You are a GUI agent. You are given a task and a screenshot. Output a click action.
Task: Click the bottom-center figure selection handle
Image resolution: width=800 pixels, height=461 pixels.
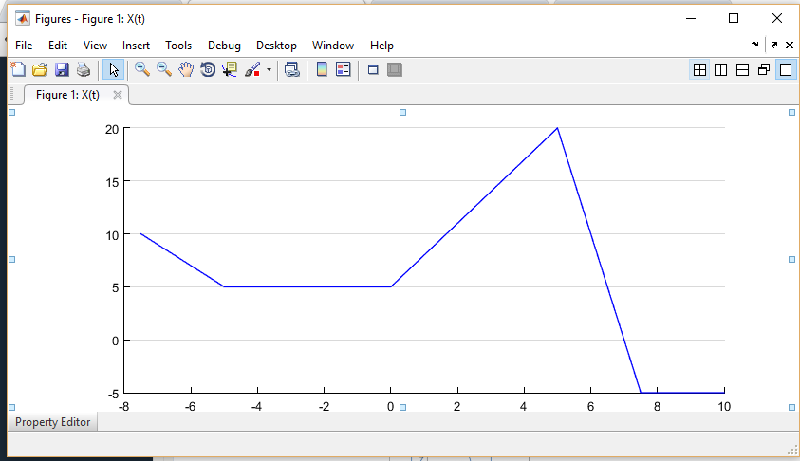[x=402, y=407]
